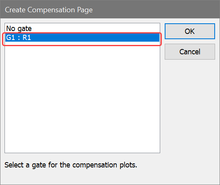Click the Create Compensation Page title bar
This screenshot has width=220, height=185.
pyautogui.click(x=110, y=9)
